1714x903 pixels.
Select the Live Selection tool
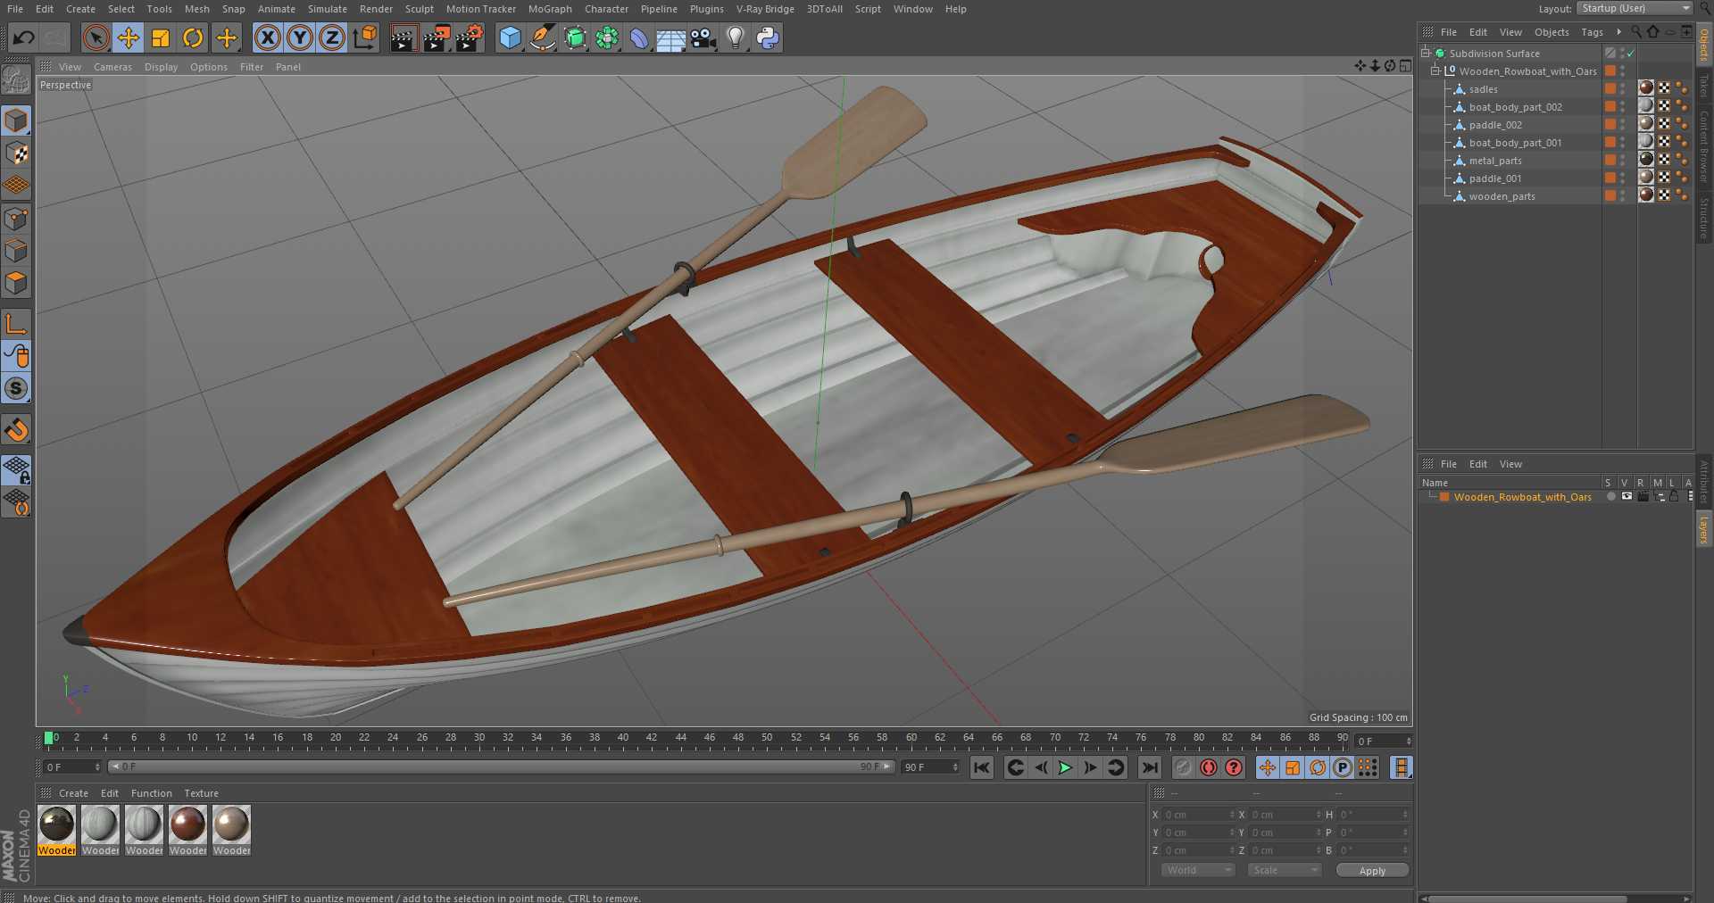[96, 37]
